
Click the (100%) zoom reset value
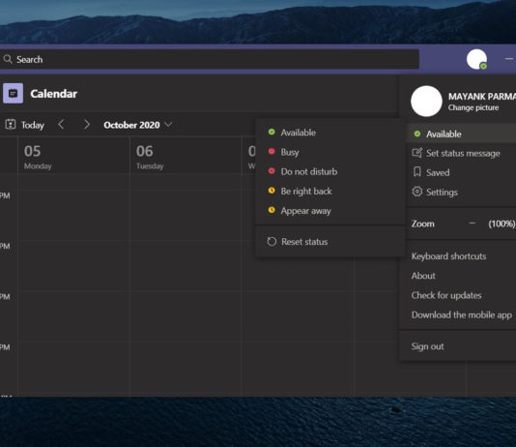502,223
